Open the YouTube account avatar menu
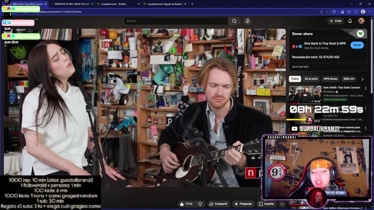 coord(361,21)
